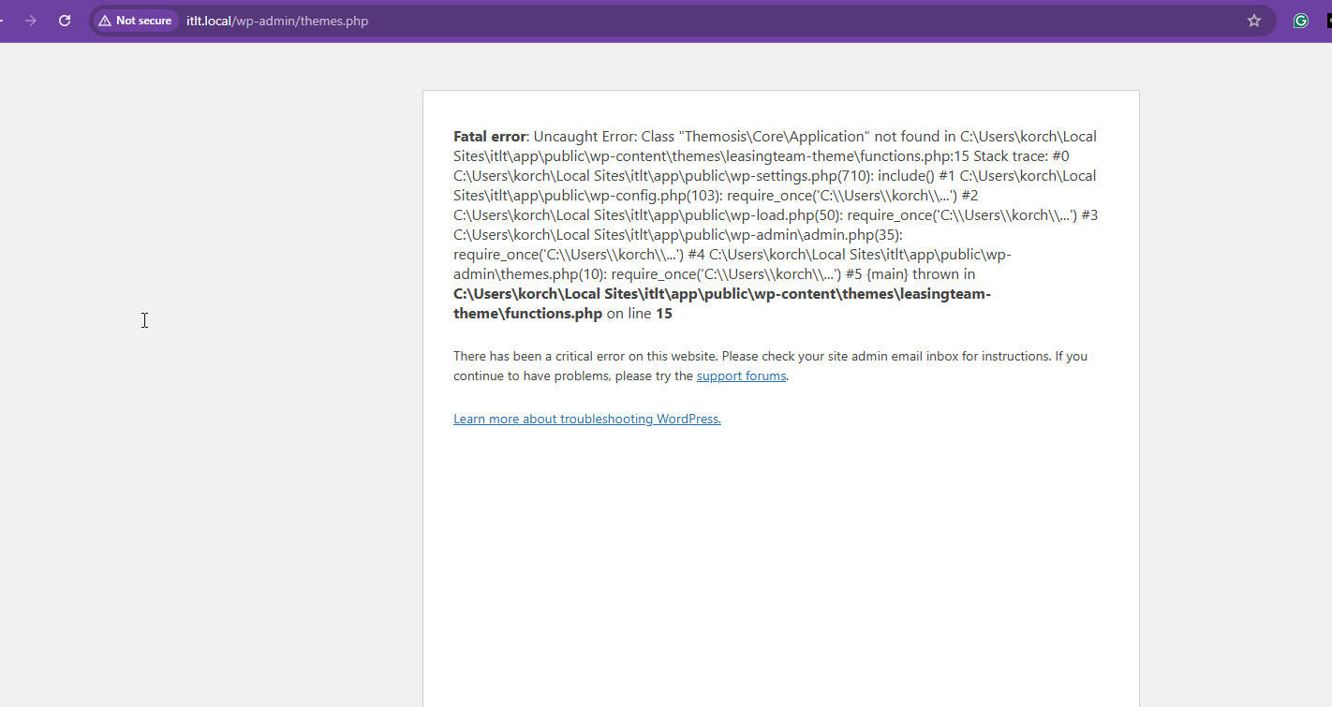Open the "support forums" link
This screenshot has height=707, width=1332.
(741, 376)
